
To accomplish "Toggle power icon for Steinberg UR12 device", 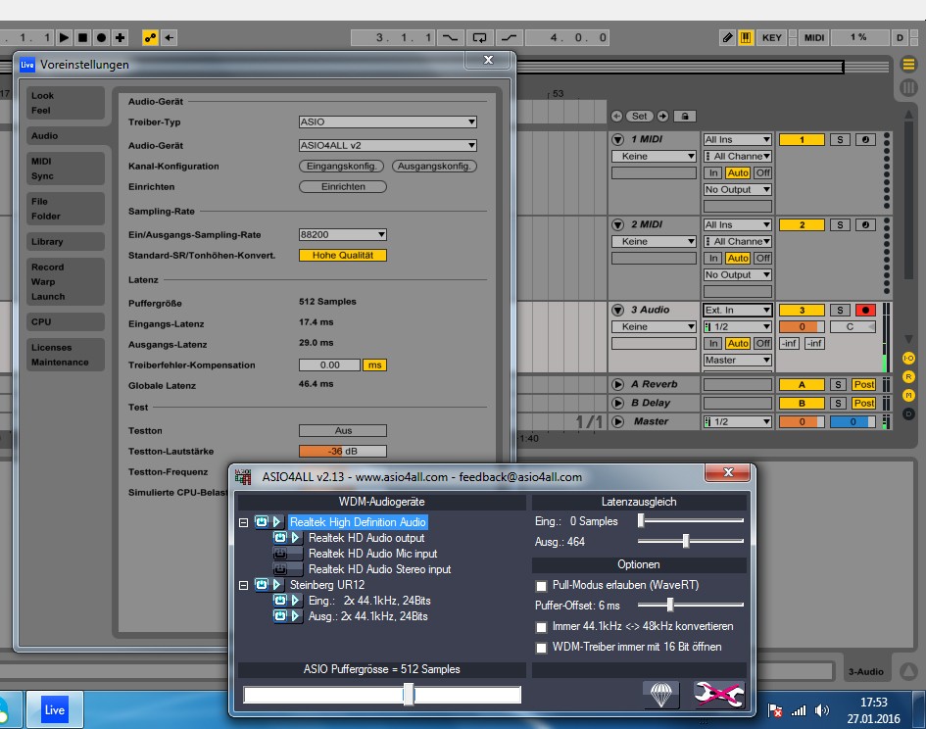I will pos(262,585).
